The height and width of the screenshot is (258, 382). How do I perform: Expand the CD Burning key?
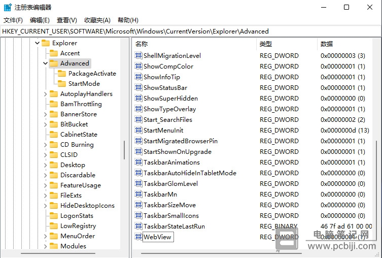coord(45,145)
